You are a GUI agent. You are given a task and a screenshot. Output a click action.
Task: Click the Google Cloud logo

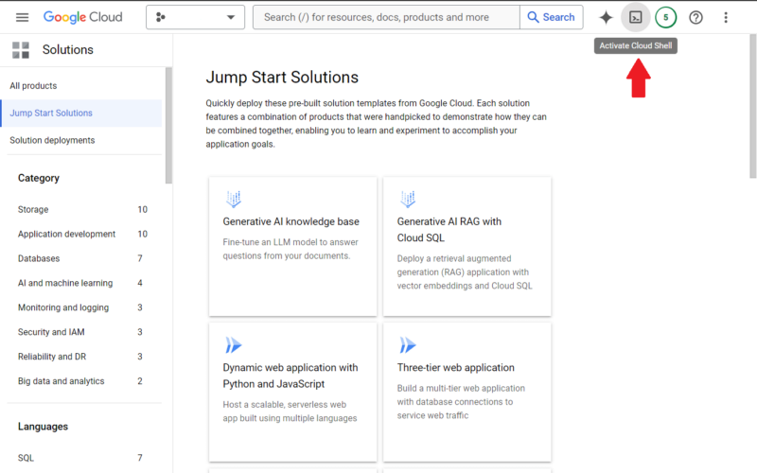click(x=82, y=17)
